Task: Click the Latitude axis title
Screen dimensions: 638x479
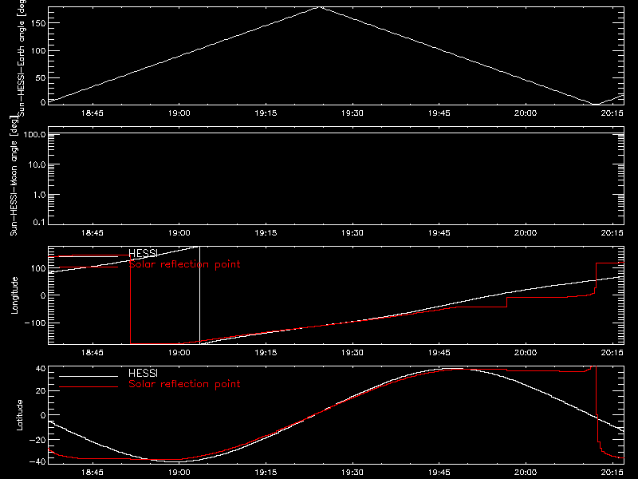Action: [19, 414]
